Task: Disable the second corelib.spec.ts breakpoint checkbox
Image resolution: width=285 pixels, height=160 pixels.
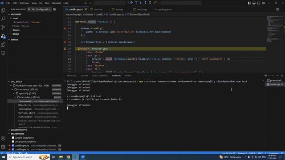Action: [13, 149]
